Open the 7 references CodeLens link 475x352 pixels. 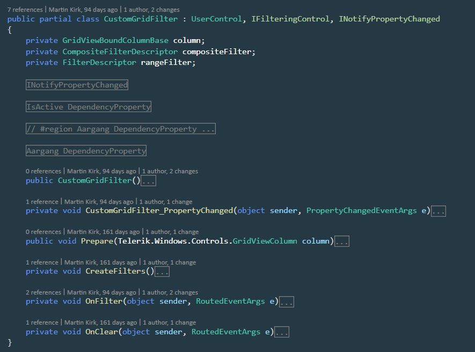click(x=25, y=10)
